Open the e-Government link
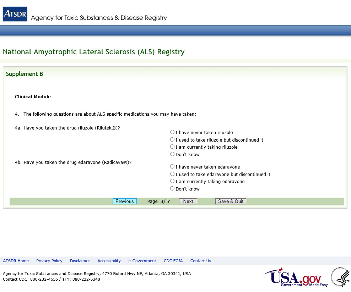The height and width of the screenshot is (292, 351). (x=142, y=261)
